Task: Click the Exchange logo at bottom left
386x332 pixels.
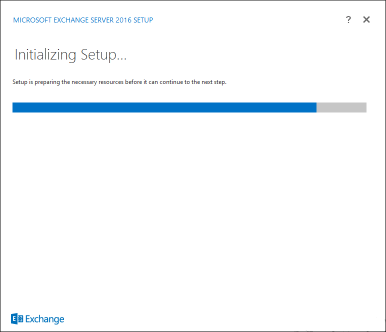Action: click(x=37, y=319)
